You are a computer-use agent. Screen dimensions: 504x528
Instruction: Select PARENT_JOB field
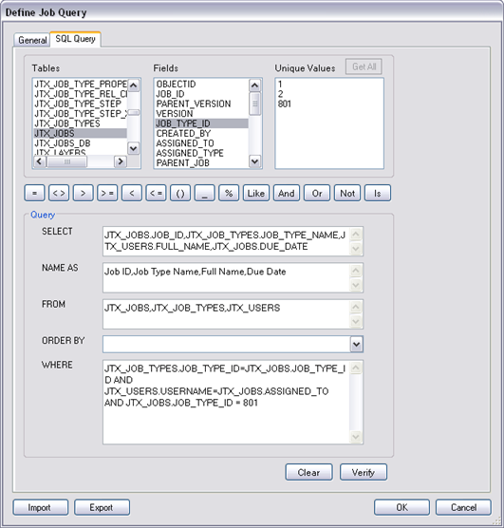tap(201, 163)
